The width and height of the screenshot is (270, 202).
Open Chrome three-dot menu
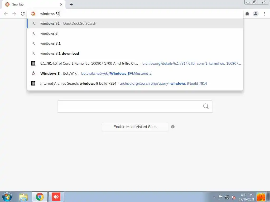click(x=264, y=14)
